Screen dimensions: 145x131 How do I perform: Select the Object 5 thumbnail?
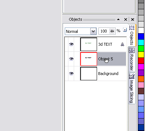(88, 59)
